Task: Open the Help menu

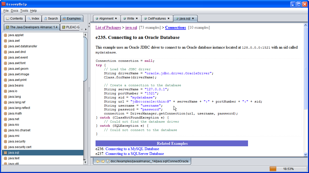Action: click(x=33, y=11)
